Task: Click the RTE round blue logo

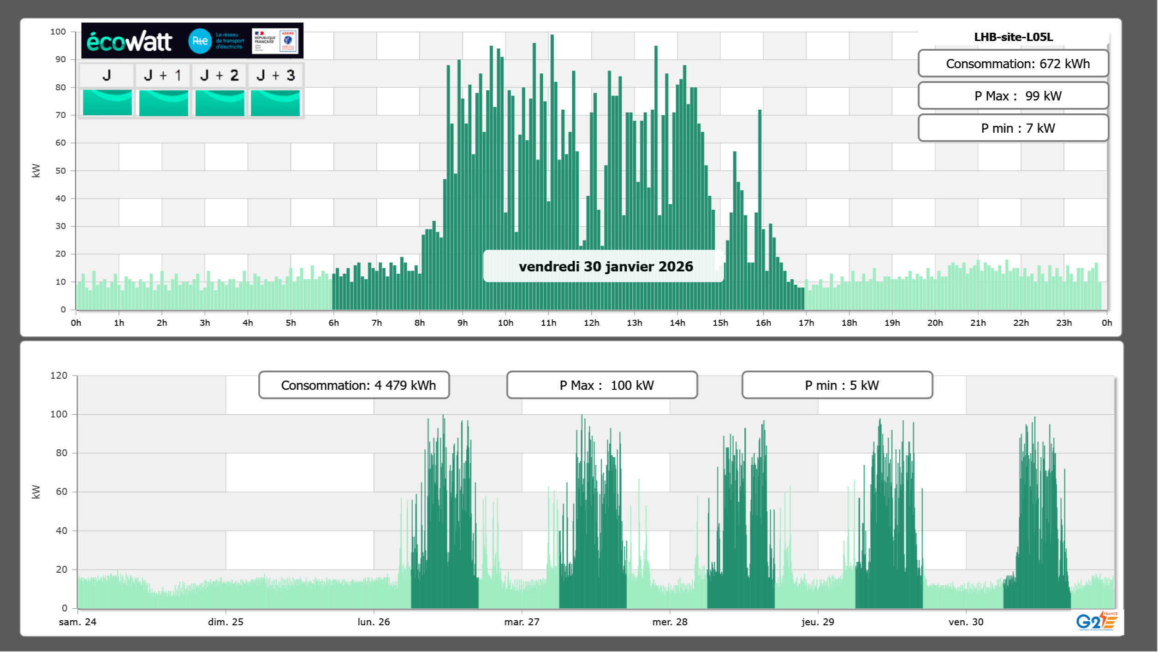Action: [x=200, y=41]
